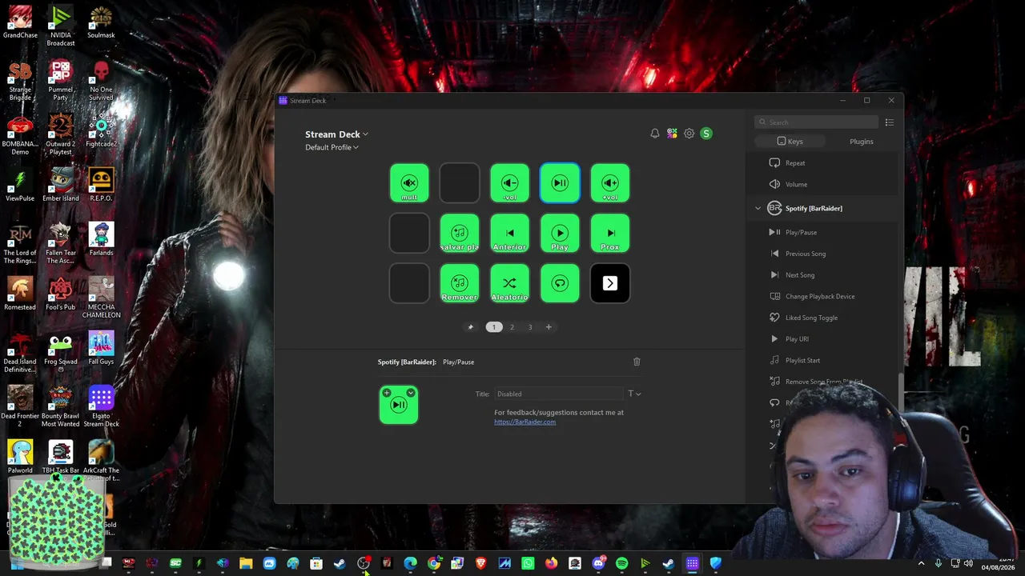Select the 'Prox' next track key
The image size is (1025, 576).
pyautogui.click(x=610, y=234)
